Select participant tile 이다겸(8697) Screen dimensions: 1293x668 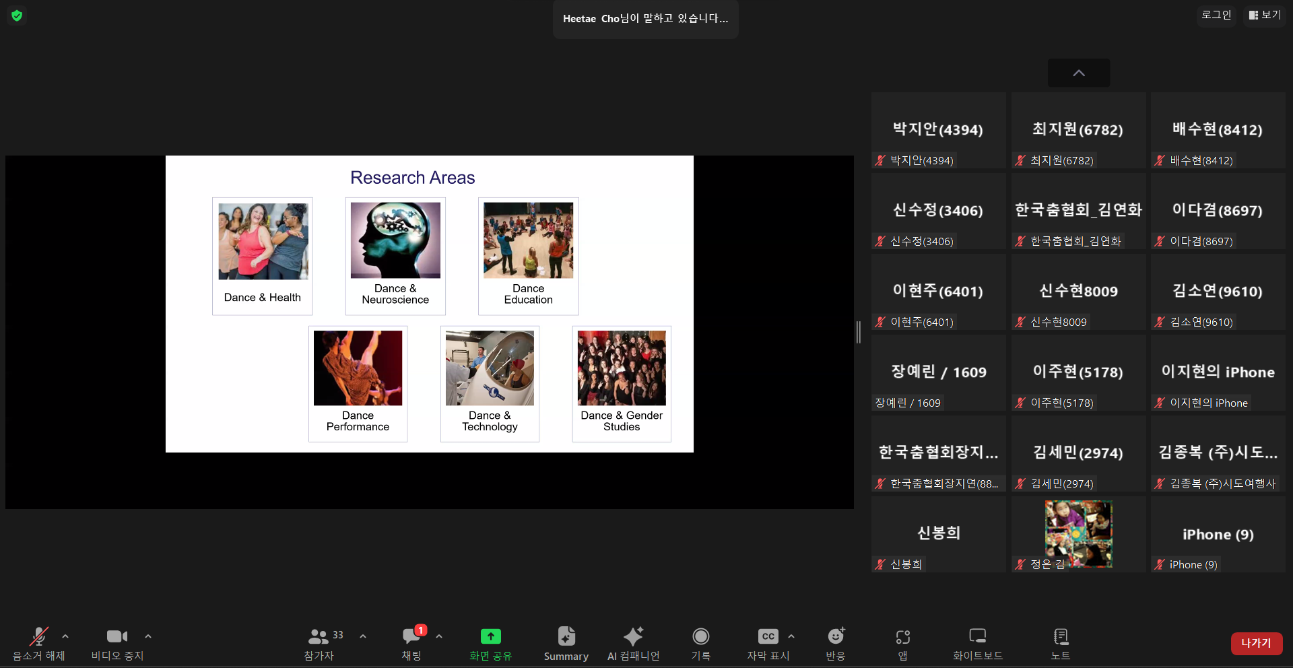(1218, 211)
